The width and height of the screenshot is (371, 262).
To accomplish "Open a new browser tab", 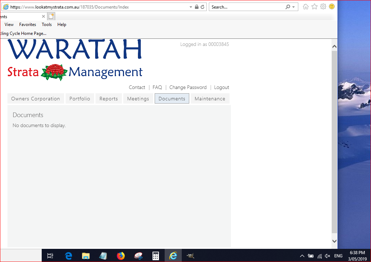I will coord(51,16).
